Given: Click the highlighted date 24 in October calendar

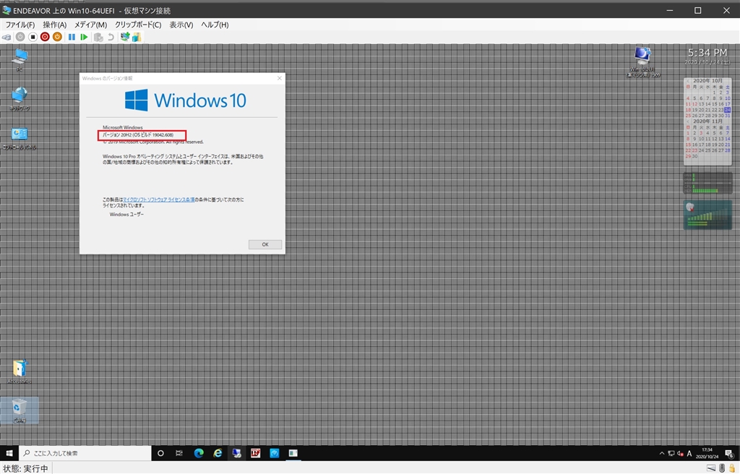Looking at the screenshot, I should click(727, 110).
